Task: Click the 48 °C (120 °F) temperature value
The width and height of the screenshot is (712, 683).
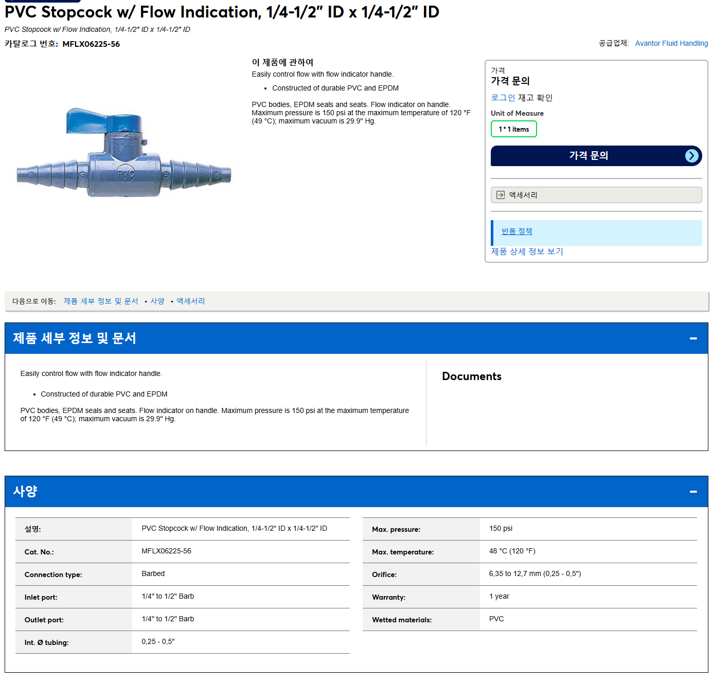Action: [x=512, y=551]
